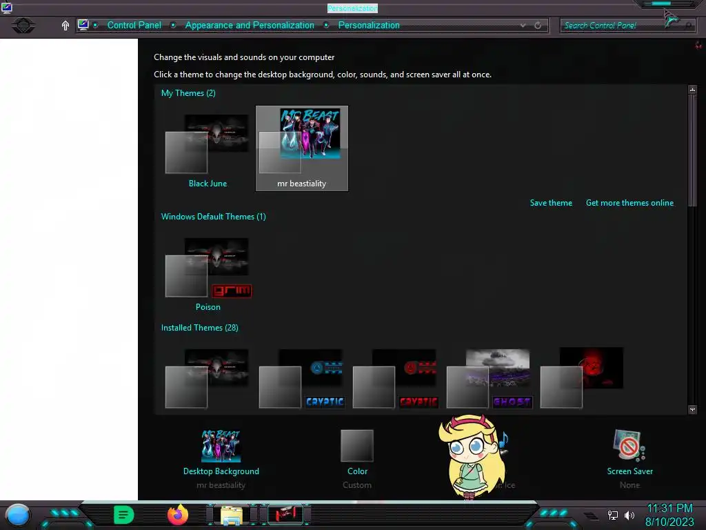Open the Color settings swatch
The width and height of the screenshot is (706, 530).
357,446
